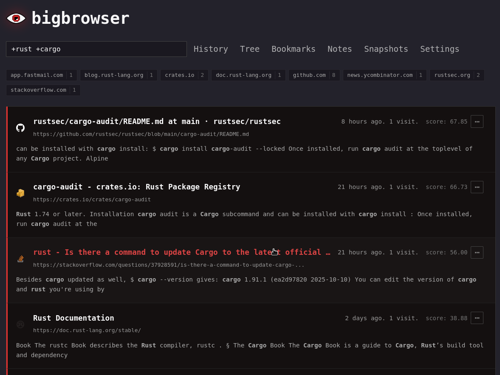The width and height of the screenshot is (500, 375).
Task: Open the History tab
Action: pos(211,49)
